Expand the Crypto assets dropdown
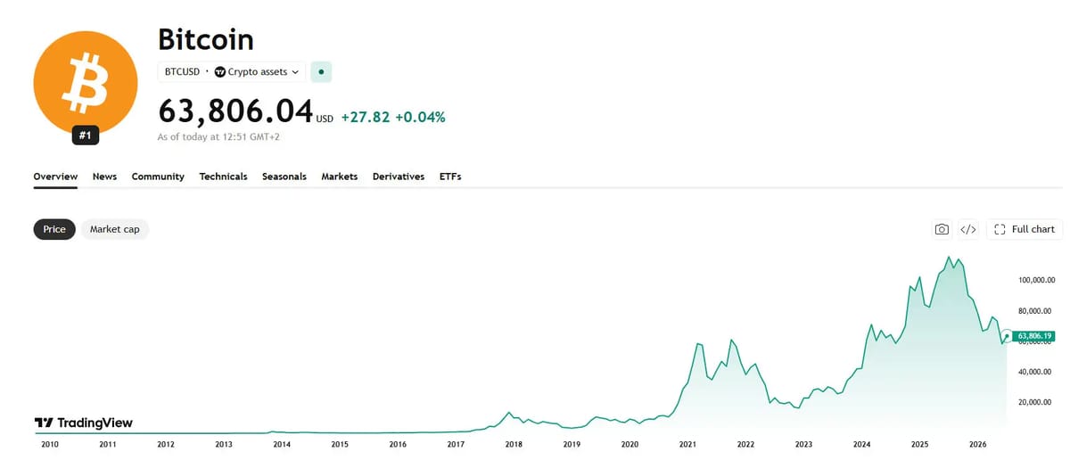Screen dimensions: 1070x460 pyautogui.click(x=258, y=71)
